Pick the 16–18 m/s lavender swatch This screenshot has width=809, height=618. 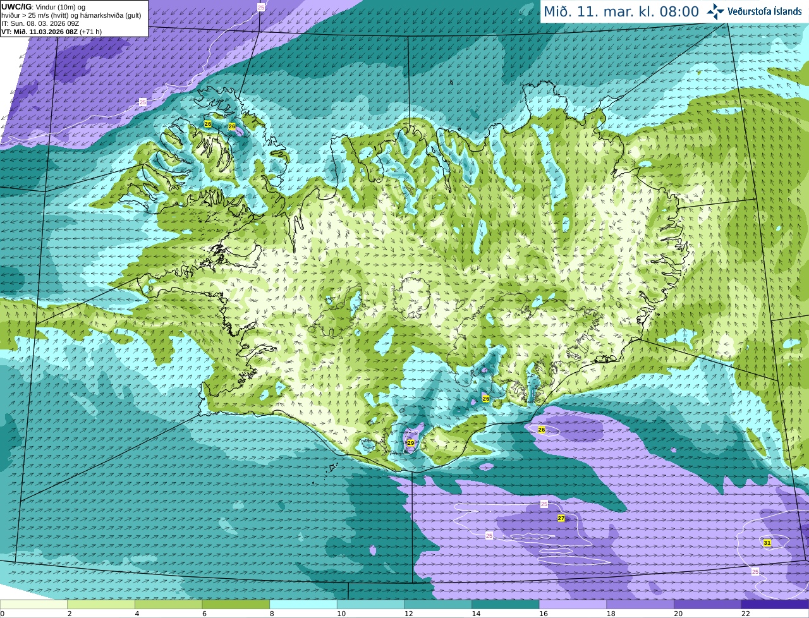[573, 604]
